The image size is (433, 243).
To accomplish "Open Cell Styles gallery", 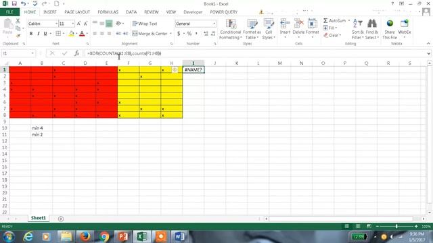I will point(269,29).
